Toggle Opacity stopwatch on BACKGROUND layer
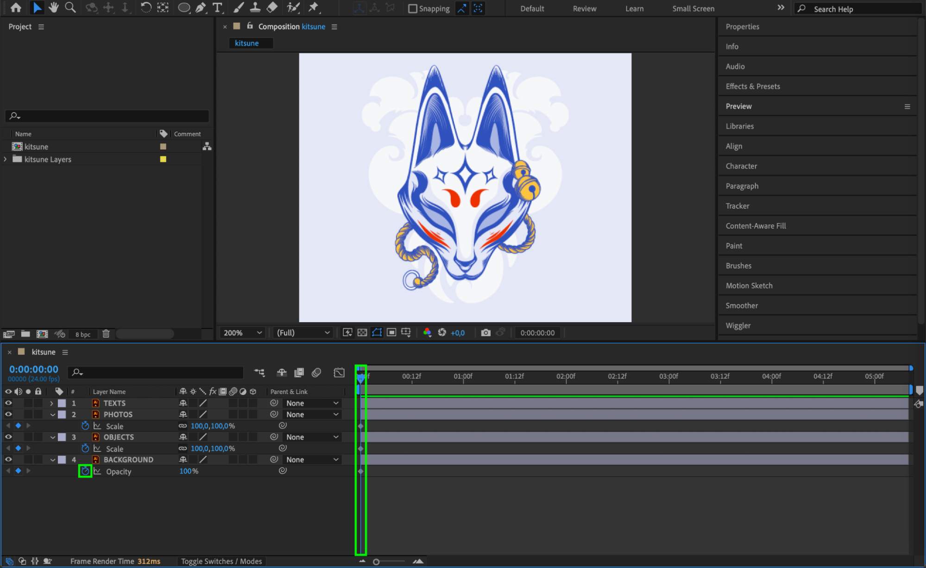The height and width of the screenshot is (568, 926). click(x=85, y=471)
